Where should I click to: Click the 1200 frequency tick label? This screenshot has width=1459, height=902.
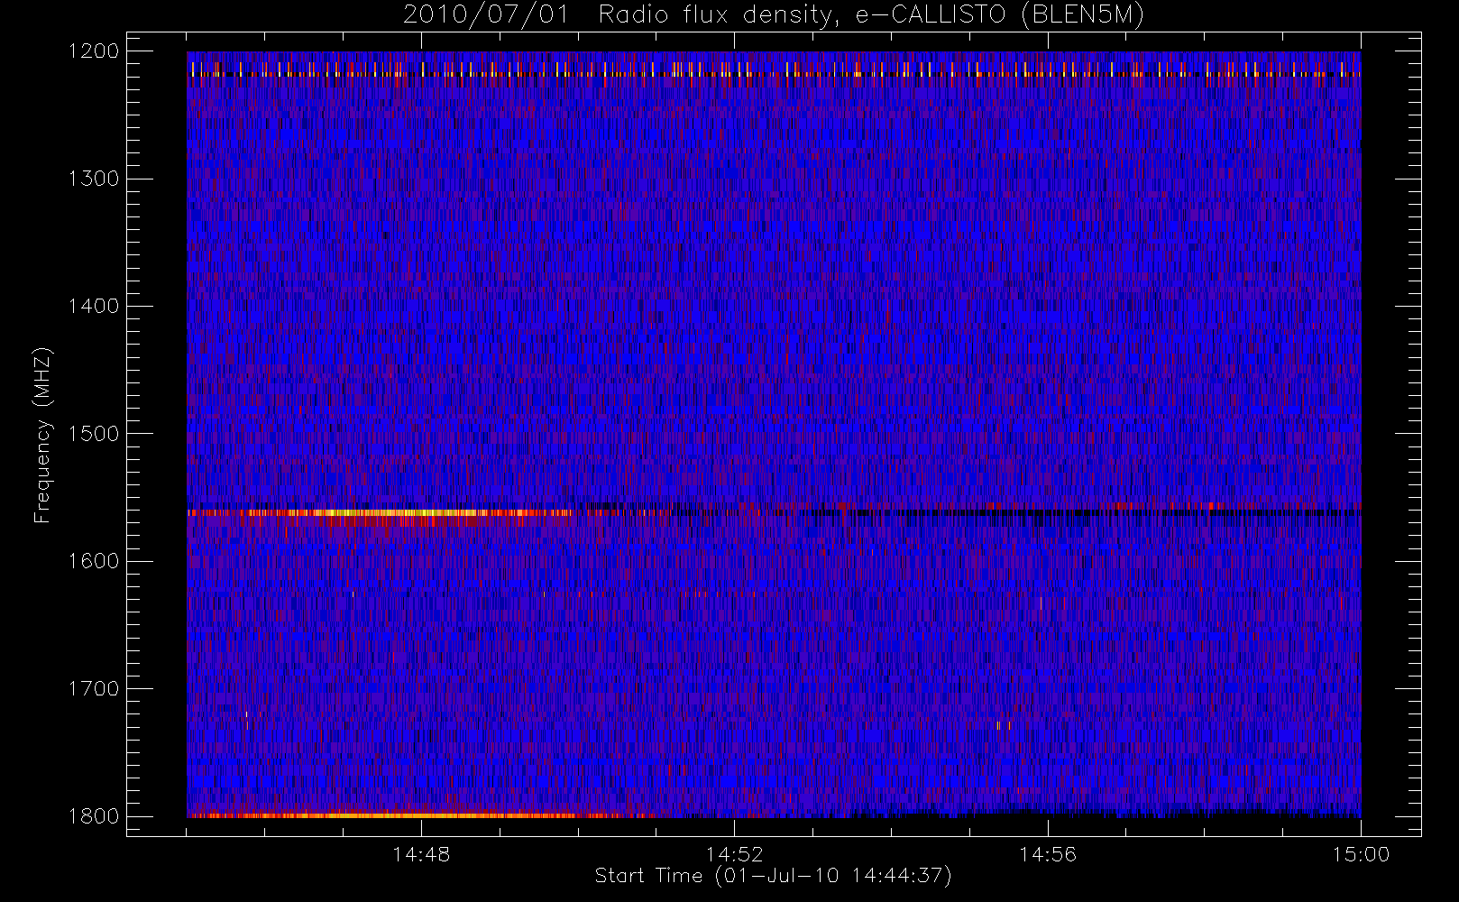94,51
